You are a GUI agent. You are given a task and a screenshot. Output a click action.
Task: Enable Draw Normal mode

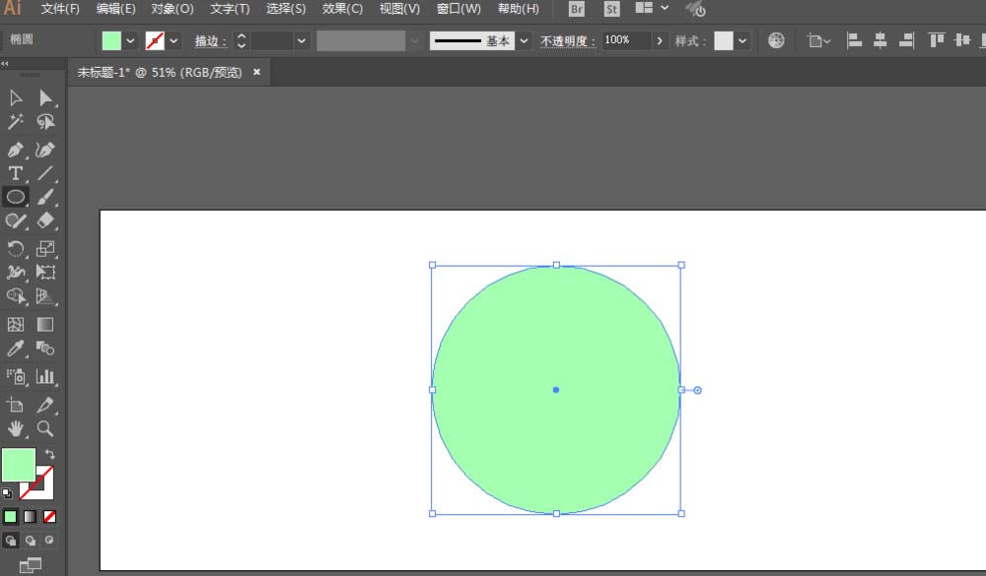(11, 541)
